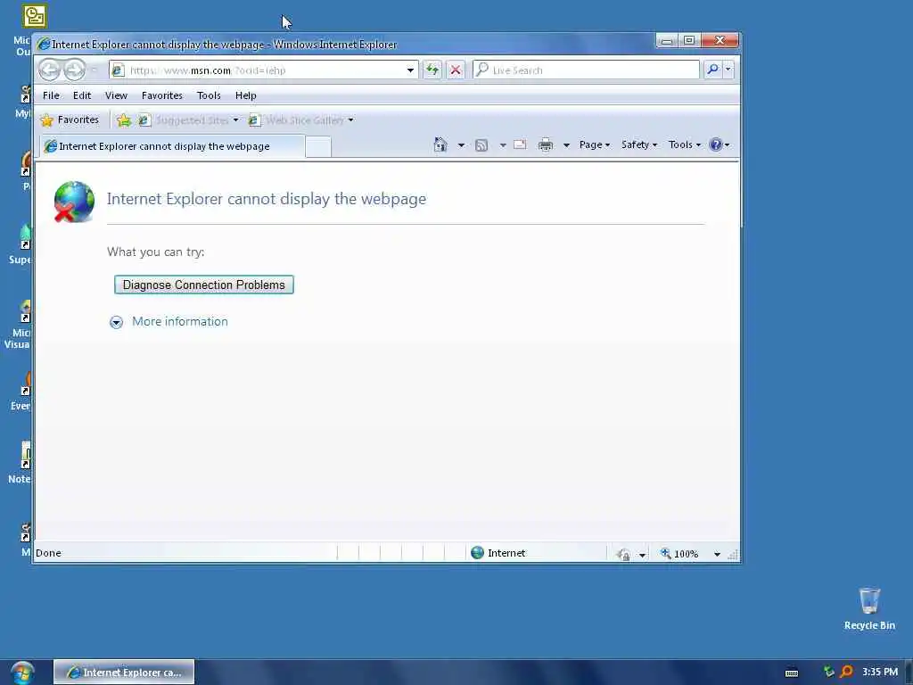Open the File menu
Viewport: 913px width, 685px height.
[x=51, y=95]
